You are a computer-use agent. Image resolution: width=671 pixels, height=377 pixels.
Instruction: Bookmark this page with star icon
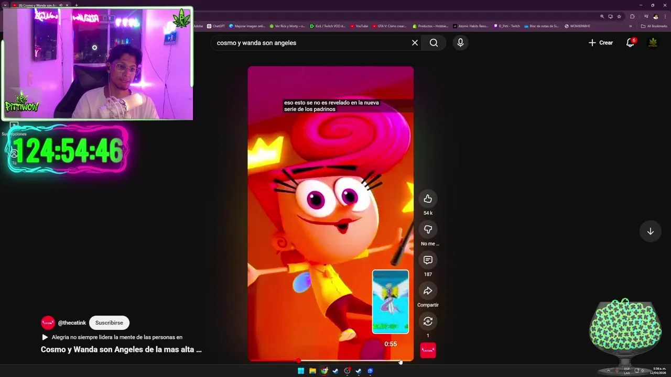(x=619, y=16)
